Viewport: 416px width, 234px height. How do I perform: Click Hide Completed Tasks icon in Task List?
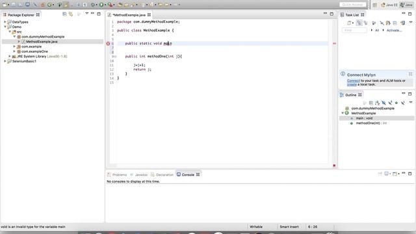(382, 23)
